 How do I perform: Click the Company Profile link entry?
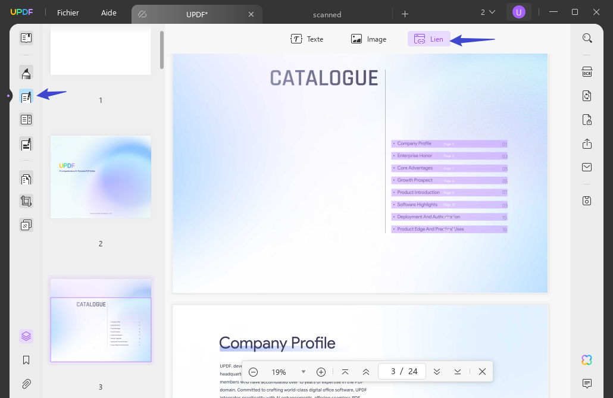[x=449, y=144]
